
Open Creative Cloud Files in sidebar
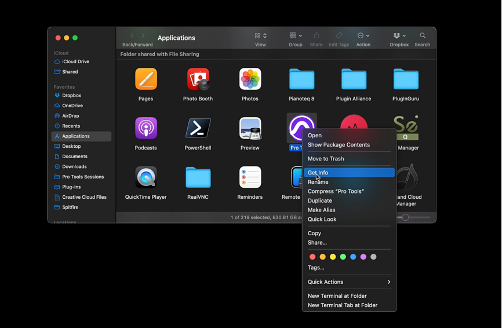click(x=81, y=197)
